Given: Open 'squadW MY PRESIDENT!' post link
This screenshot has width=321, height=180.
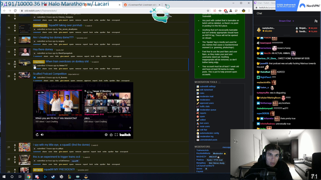Looking at the screenshot, I should point(59,169).
